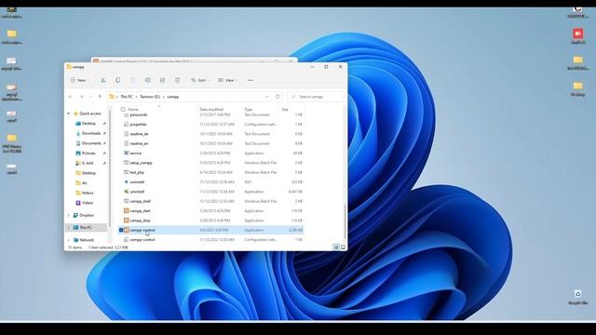Select the uninstall DAT file icon
The width and height of the screenshot is (596, 335).
(127, 182)
